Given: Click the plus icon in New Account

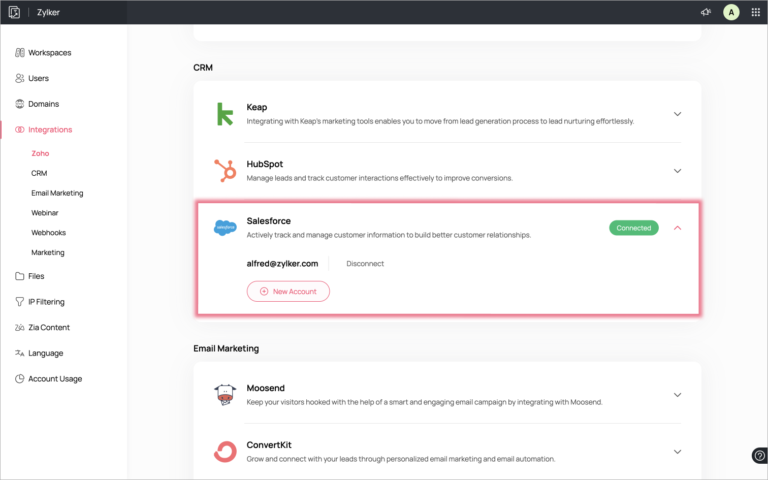Looking at the screenshot, I should [264, 292].
